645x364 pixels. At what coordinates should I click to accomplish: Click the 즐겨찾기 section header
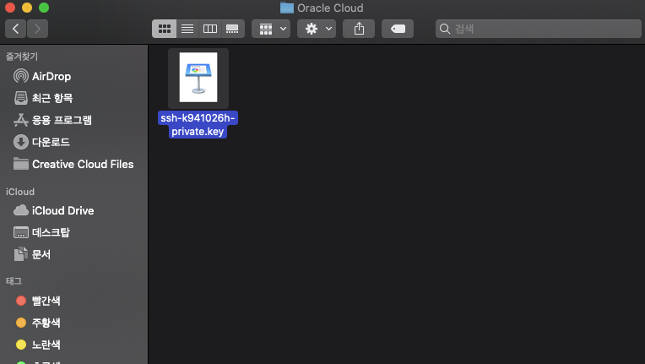point(22,57)
